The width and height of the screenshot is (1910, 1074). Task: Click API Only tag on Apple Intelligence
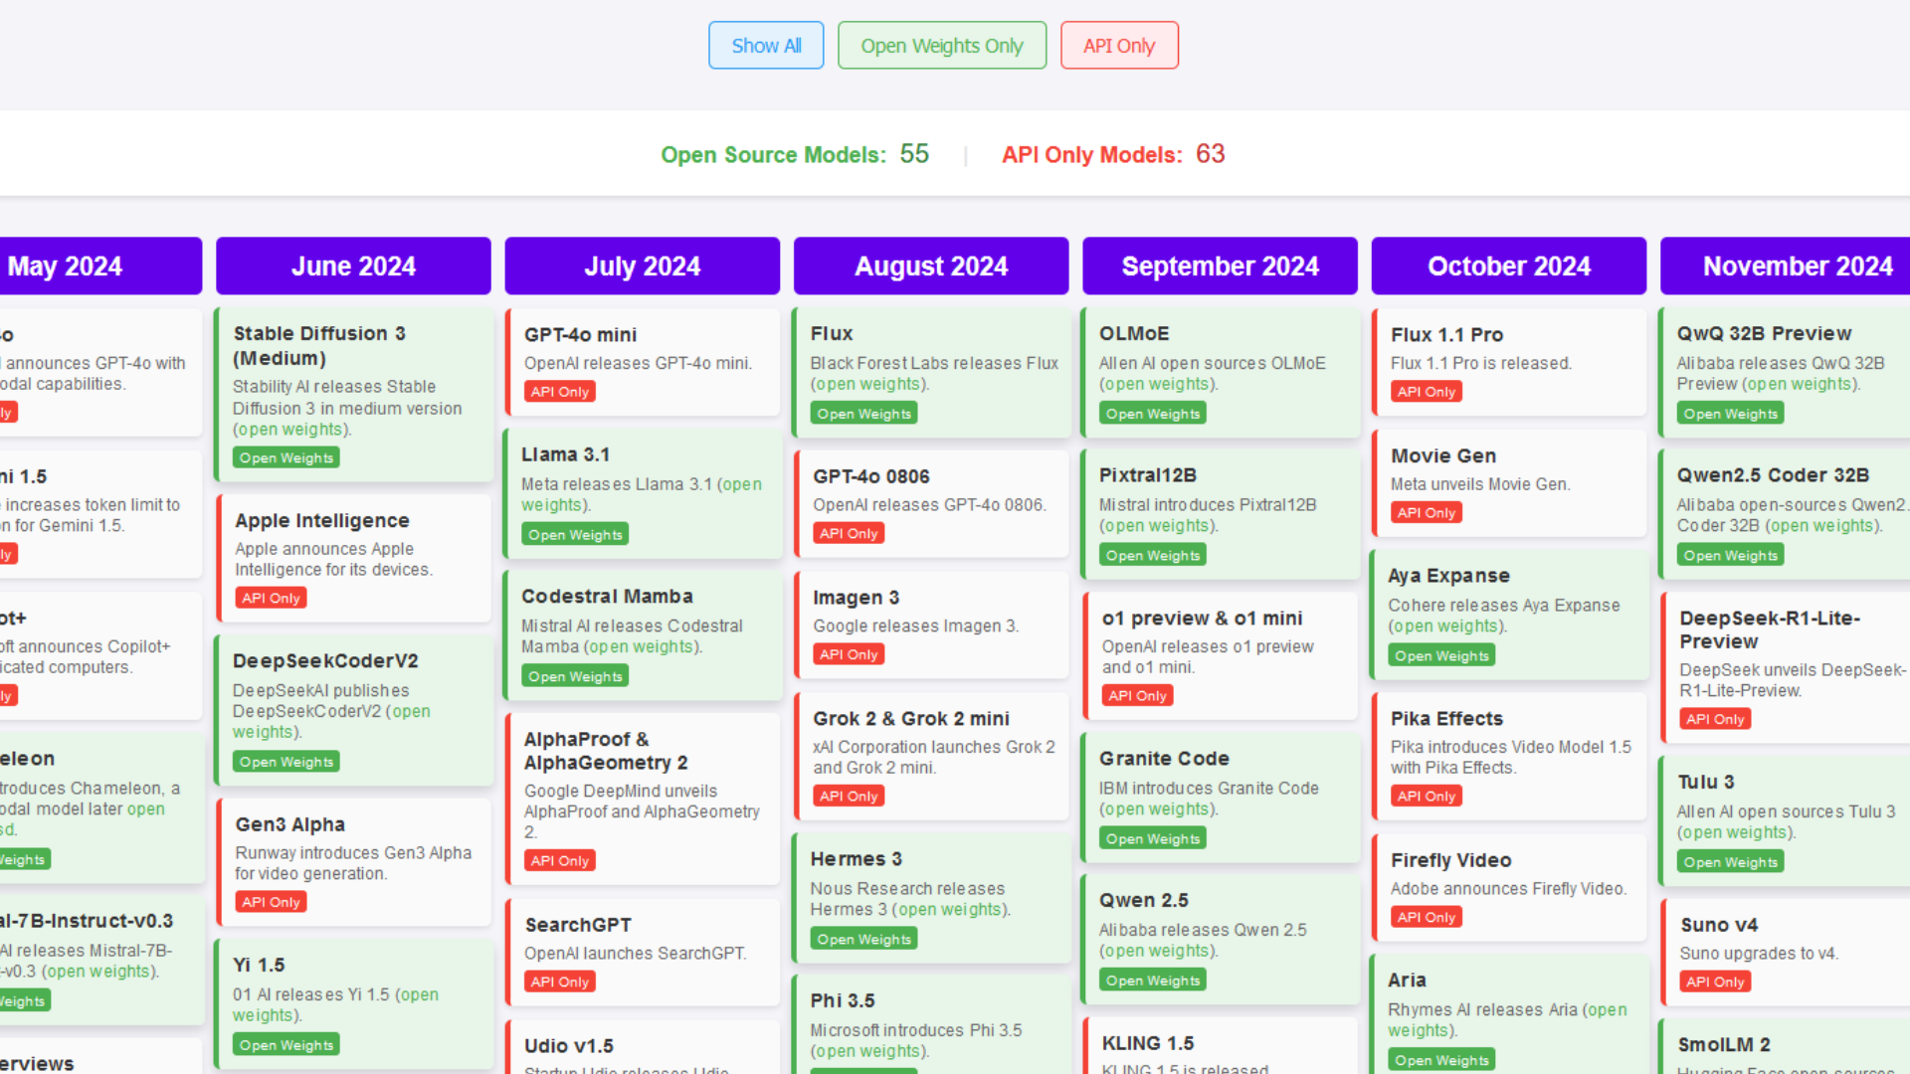(x=271, y=599)
